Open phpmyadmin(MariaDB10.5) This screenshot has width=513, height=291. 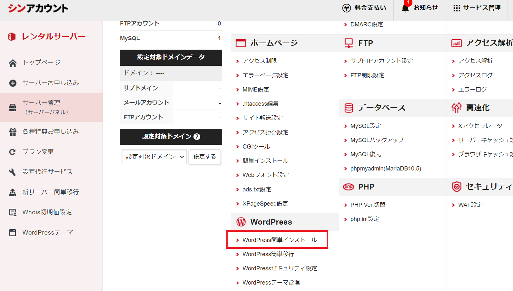pyautogui.click(x=386, y=169)
